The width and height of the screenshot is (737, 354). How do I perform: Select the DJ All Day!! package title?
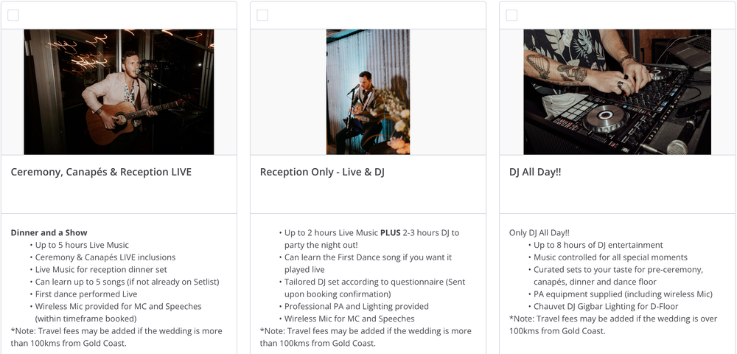(x=535, y=172)
